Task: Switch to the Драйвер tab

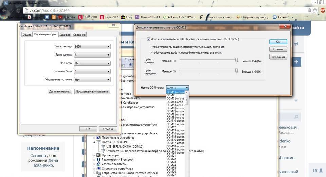Action: pos(65,35)
